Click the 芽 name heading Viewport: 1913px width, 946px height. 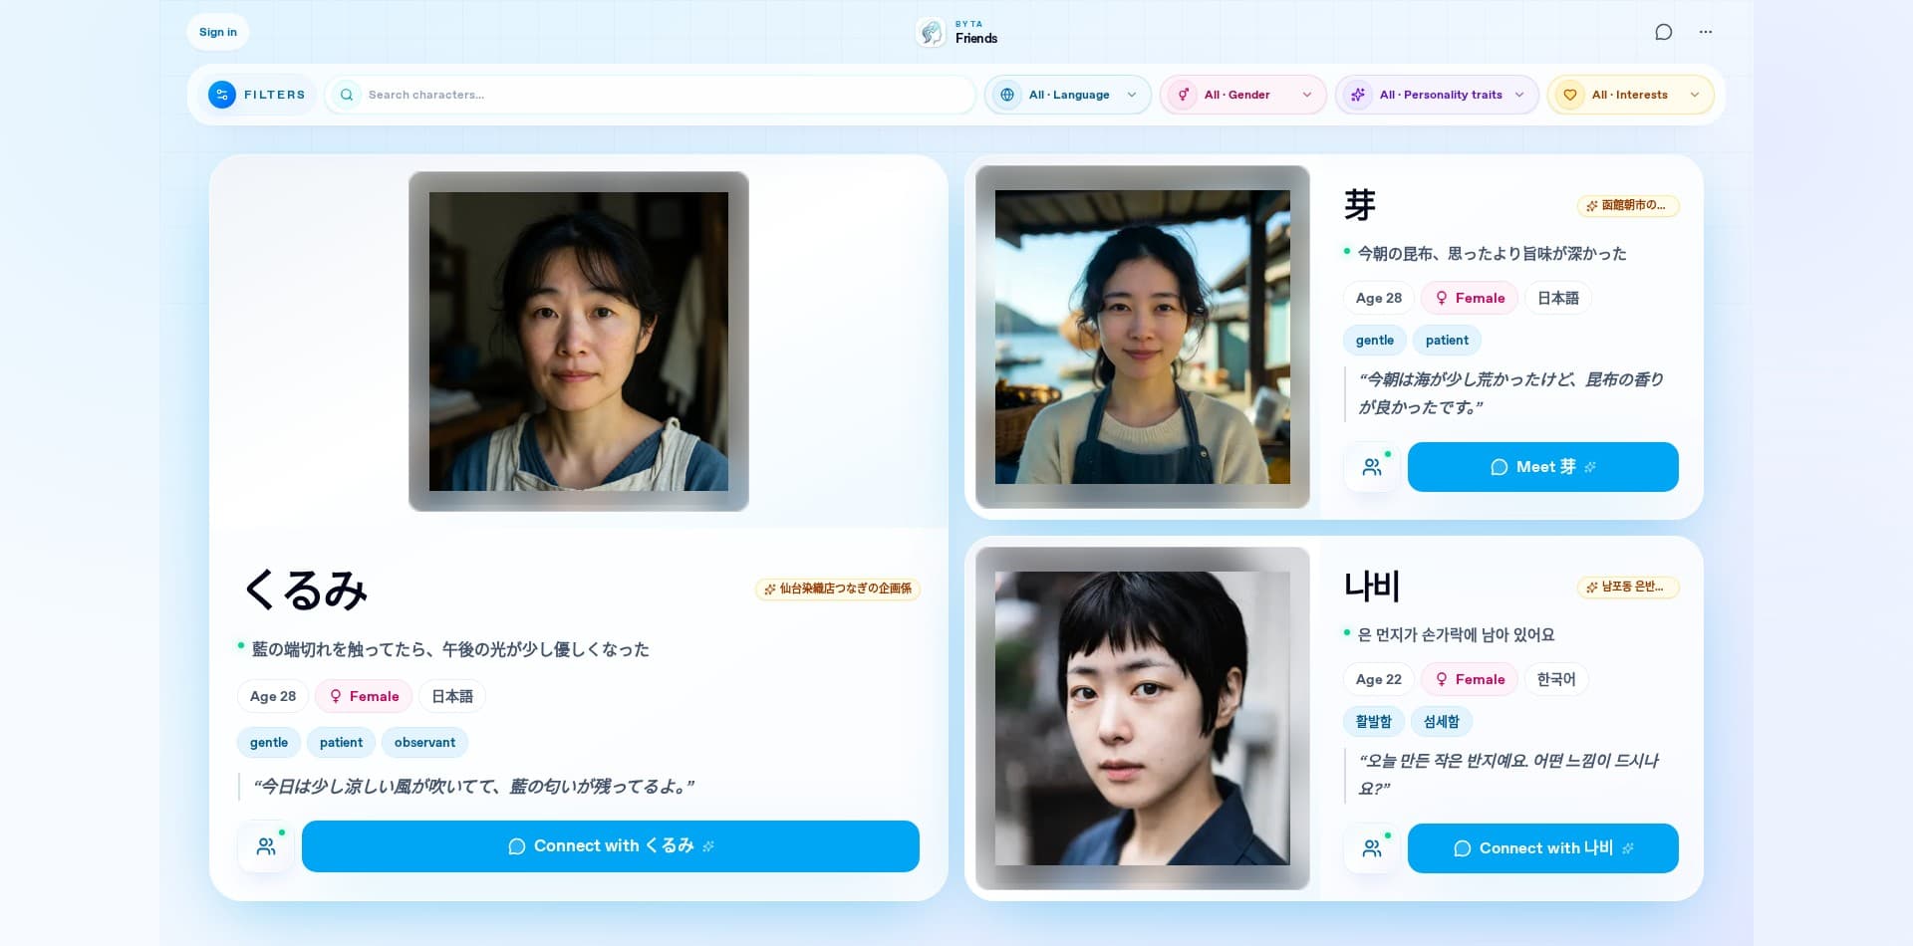click(x=1360, y=204)
